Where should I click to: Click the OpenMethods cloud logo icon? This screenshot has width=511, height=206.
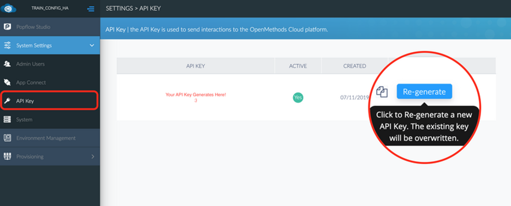8,8
